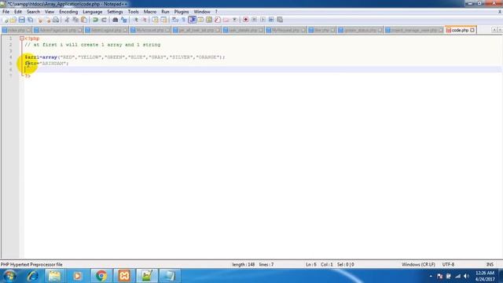Open the Replace toolbar icon
Screen dimensions: 503x283
124,20
